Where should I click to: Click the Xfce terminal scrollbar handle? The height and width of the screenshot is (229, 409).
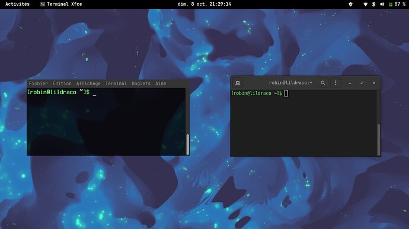[187, 144]
